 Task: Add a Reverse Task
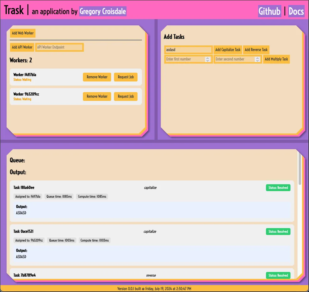256,50
